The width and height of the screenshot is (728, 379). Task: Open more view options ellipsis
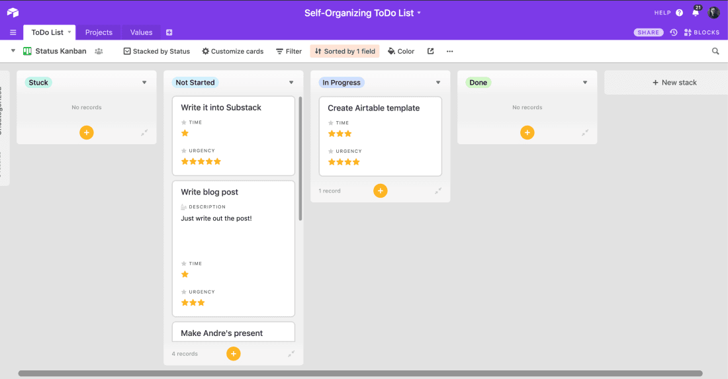click(449, 52)
